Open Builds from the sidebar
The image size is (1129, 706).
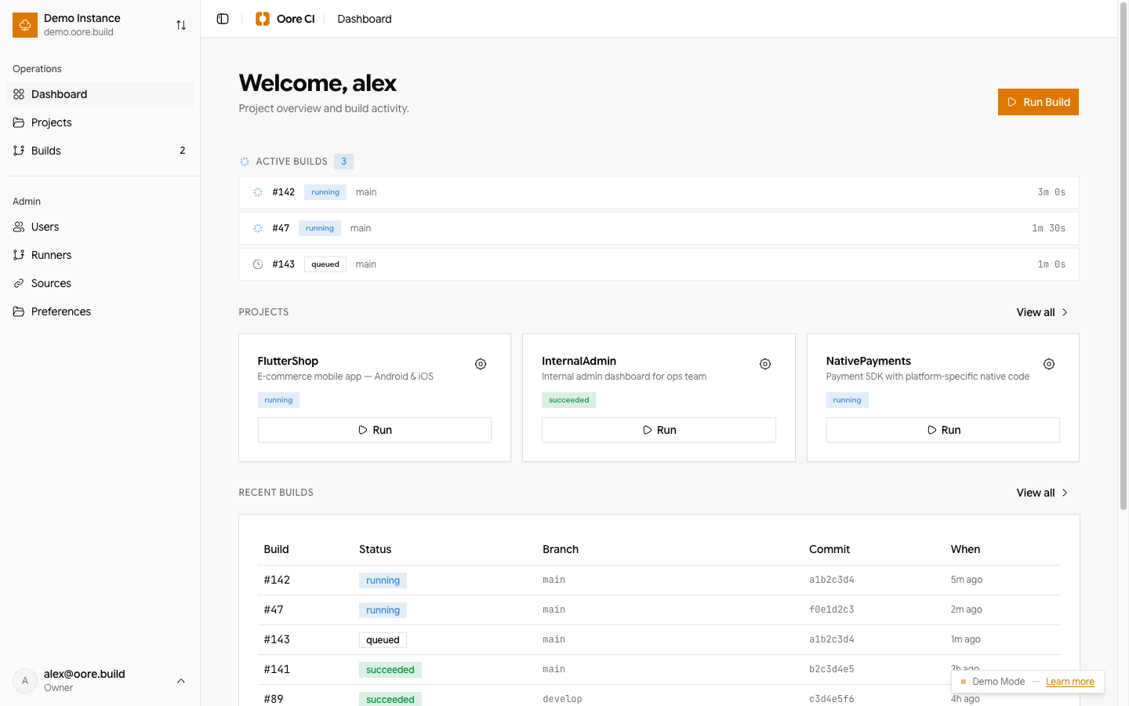tap(45, 151)
